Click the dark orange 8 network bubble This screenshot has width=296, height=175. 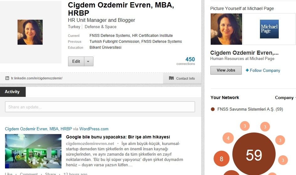pos(221,159)
